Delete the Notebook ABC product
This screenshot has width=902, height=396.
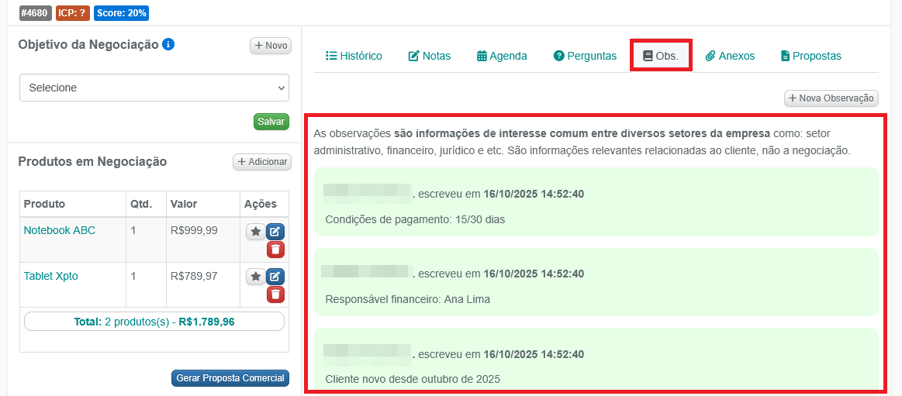pyautogui.click(x=275, y=250)
